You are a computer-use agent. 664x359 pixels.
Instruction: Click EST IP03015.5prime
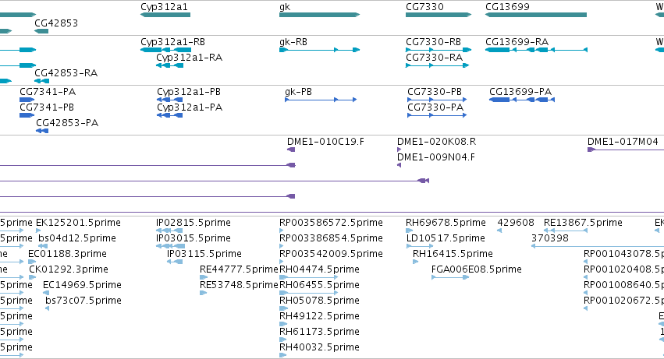pos(193,238)
